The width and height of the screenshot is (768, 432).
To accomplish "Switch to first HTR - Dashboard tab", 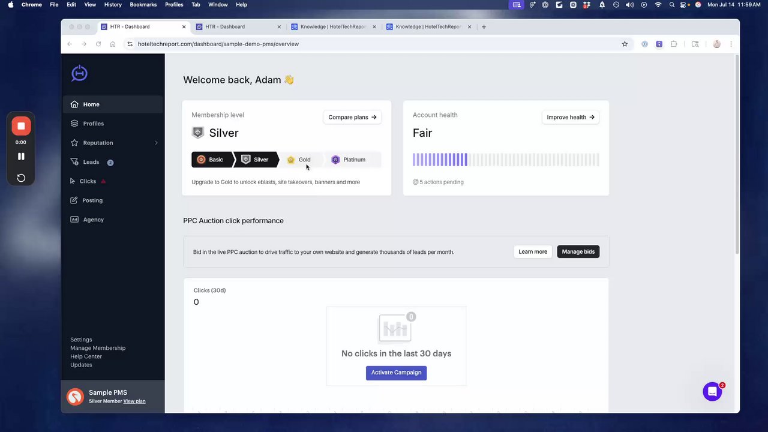I will pyautogui.click(x=144, y=26).
